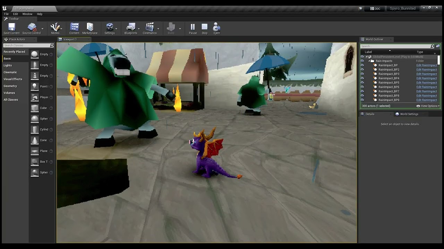The width and height of the screenshot is (444, 249).
Task: Expand the Source Control dropdown arrow
Action: 42,29
